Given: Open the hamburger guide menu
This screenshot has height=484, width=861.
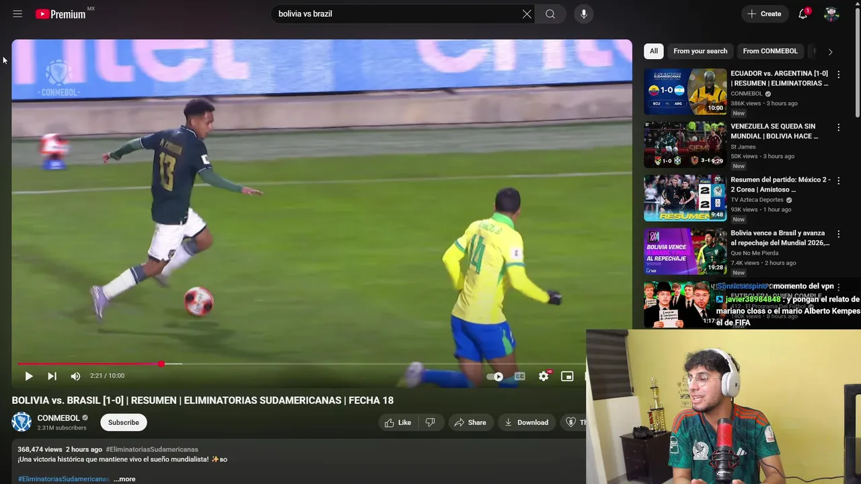Looking at the screenshot, I should click(x=17, y=13).
